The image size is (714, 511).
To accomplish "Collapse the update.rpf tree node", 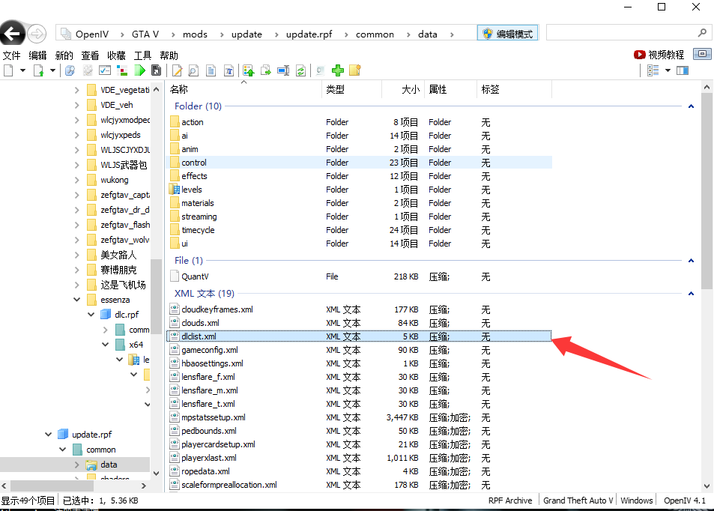I will pyautogui.click(x=48, y=435).
